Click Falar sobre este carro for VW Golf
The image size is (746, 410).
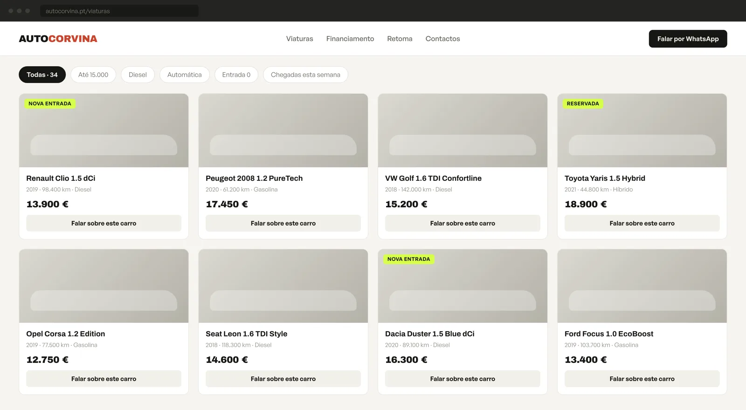(463, 223)
